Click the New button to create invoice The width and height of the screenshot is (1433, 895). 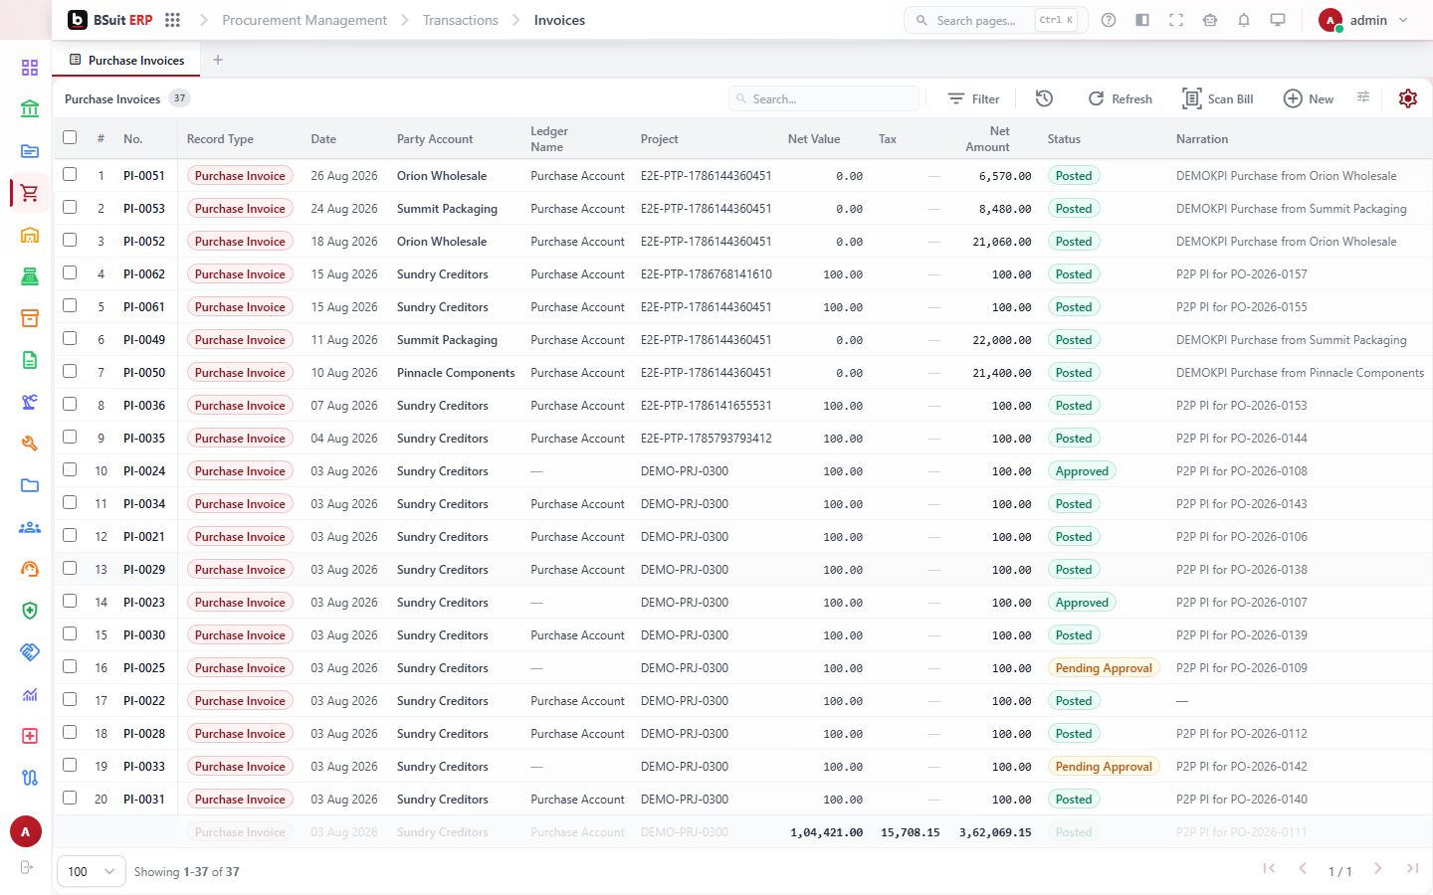[1309, 98]
